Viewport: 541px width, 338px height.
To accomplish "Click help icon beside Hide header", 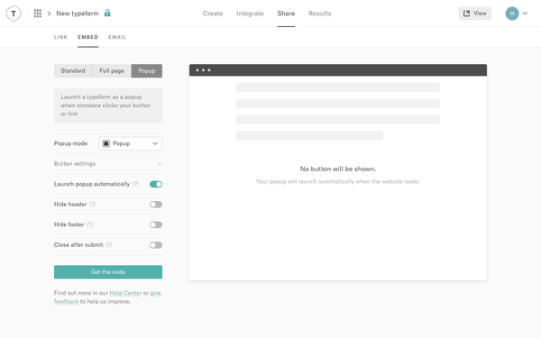I will pyautogui.click(x=93, y=205).
